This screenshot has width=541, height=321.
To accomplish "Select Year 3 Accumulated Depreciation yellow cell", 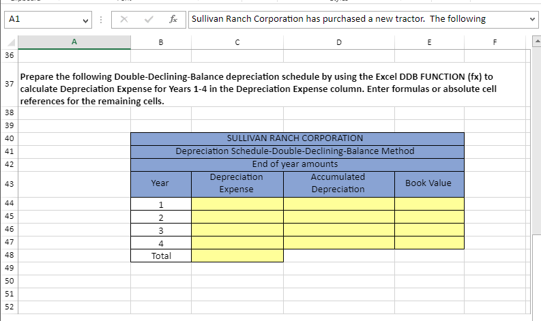I will click(x=339, y=230).
